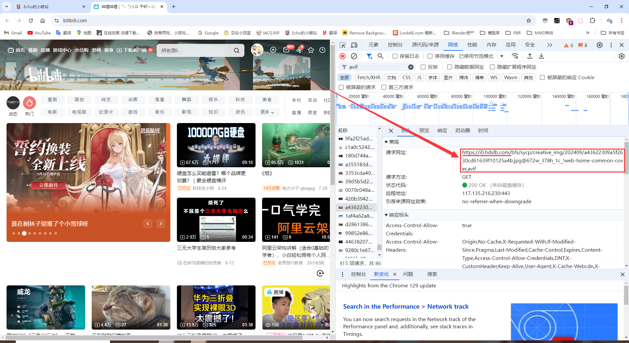Viewport: 629px width, 343px height.
Task: Open the 番剧 category link
Action: point(52,99)
